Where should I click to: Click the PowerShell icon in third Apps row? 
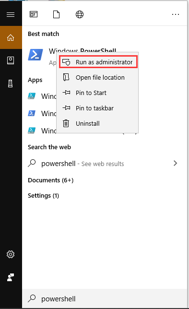coord(32,131)
